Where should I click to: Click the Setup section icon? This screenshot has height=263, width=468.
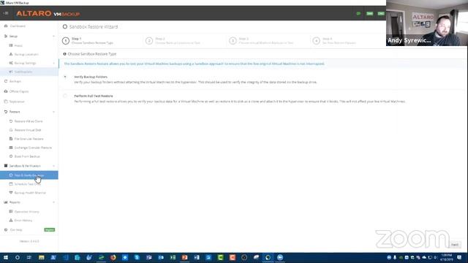click(6, 36)
